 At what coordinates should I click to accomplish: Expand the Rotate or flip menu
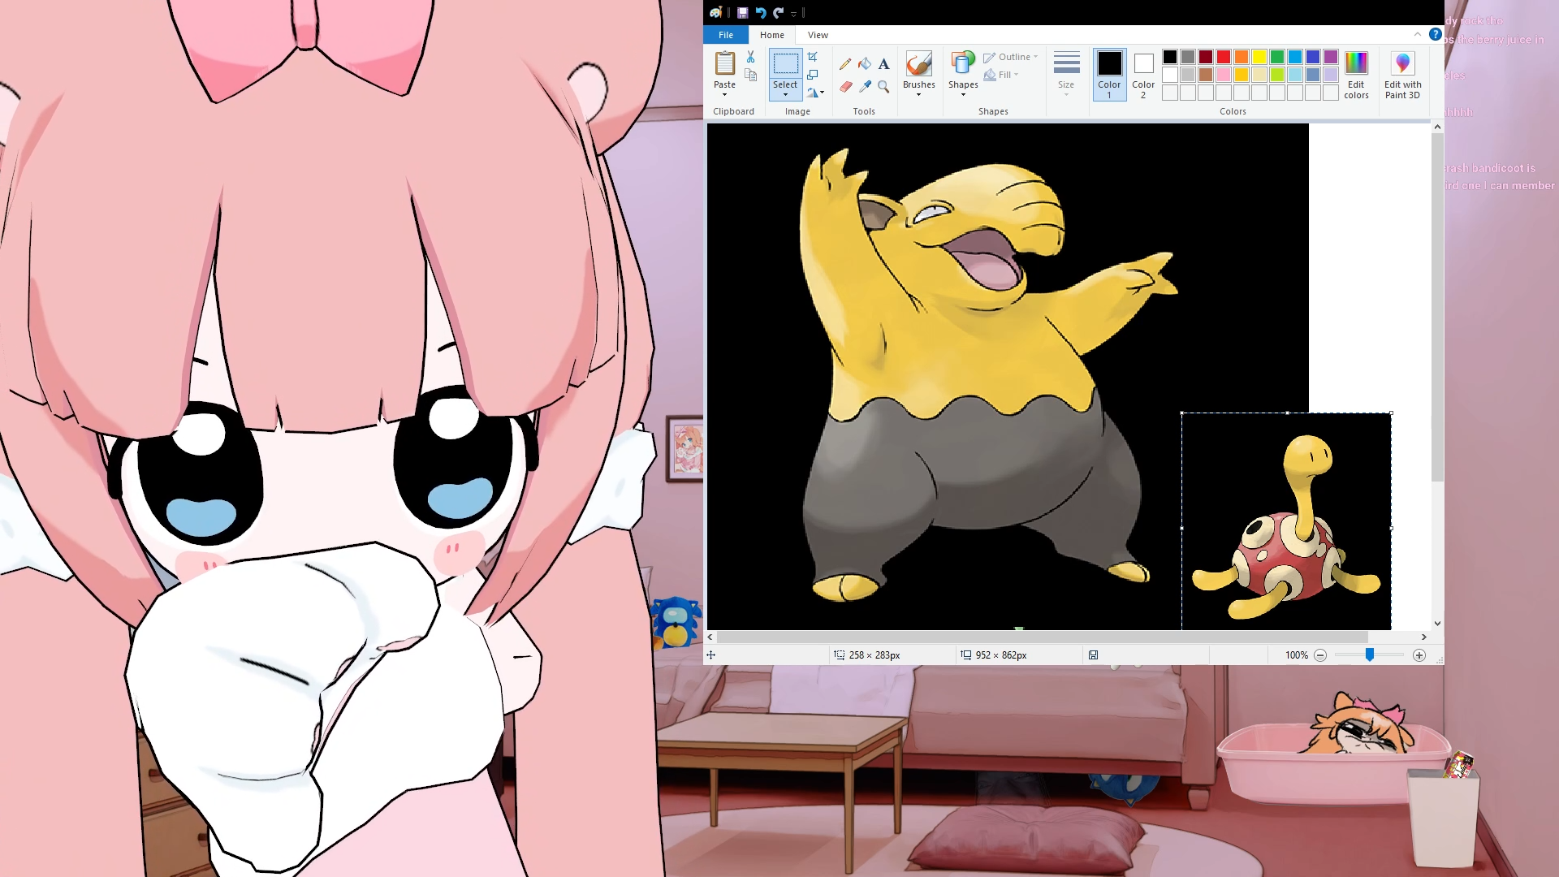tap(816, 93)
